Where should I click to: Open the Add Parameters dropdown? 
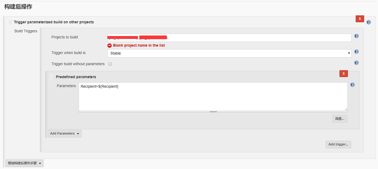pos(64,134)
